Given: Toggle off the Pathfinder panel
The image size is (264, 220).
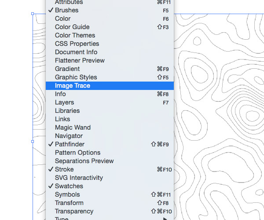Looking at the screenshot, I should click(x=70, y=144).
